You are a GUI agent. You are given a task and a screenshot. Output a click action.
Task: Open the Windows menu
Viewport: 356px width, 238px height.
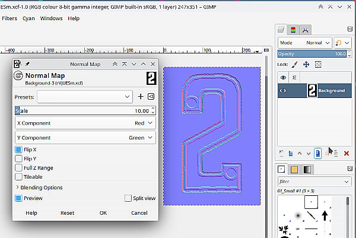(51, 18)
